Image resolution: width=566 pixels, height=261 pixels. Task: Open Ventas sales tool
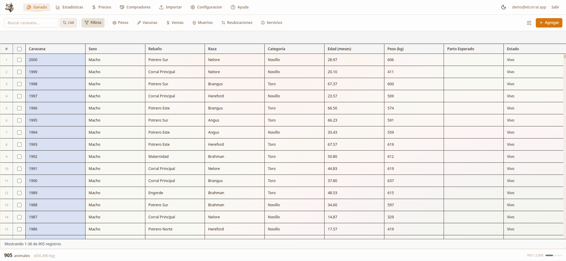(x=175, y=23)
